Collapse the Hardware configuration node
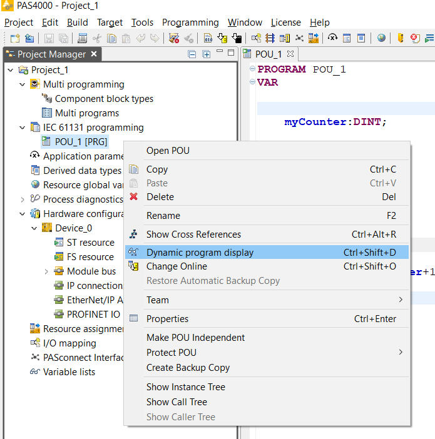 point(23,214)
